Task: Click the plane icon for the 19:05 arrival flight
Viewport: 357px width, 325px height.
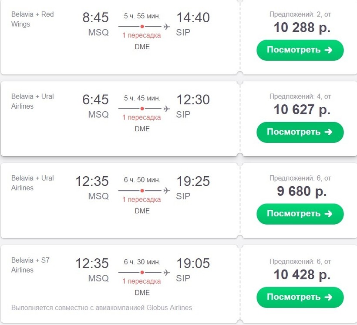Action: [x=166, y=272]
